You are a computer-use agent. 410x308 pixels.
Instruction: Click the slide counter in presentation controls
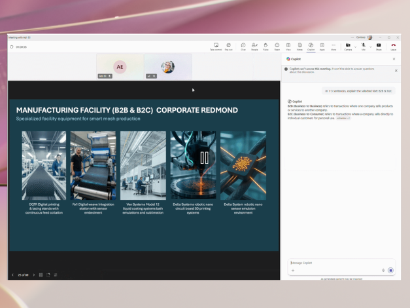(23, 275)
